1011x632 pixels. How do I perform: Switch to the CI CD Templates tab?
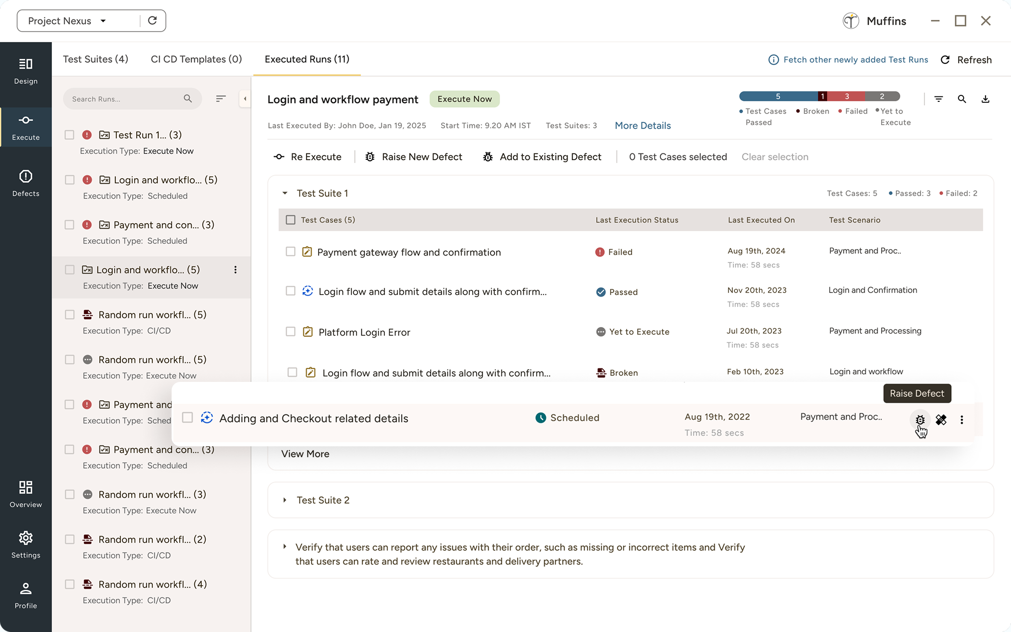196,59
